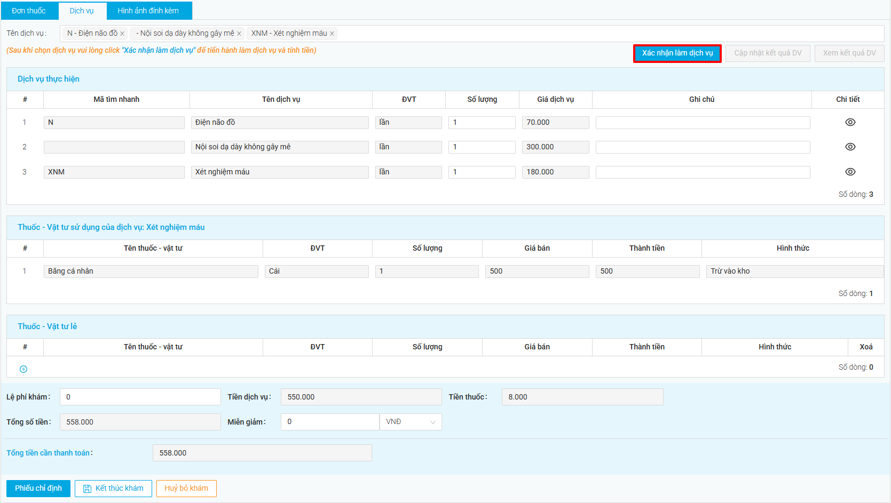Screen dimensions: 891x503
Task: View details of Điện não đồ service
Action: [850, 122]
